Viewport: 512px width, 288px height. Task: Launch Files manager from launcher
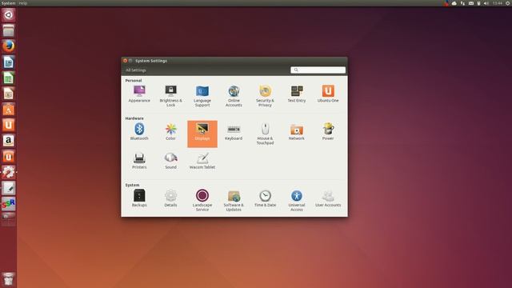pyautogui.click(x=9, y=30)
